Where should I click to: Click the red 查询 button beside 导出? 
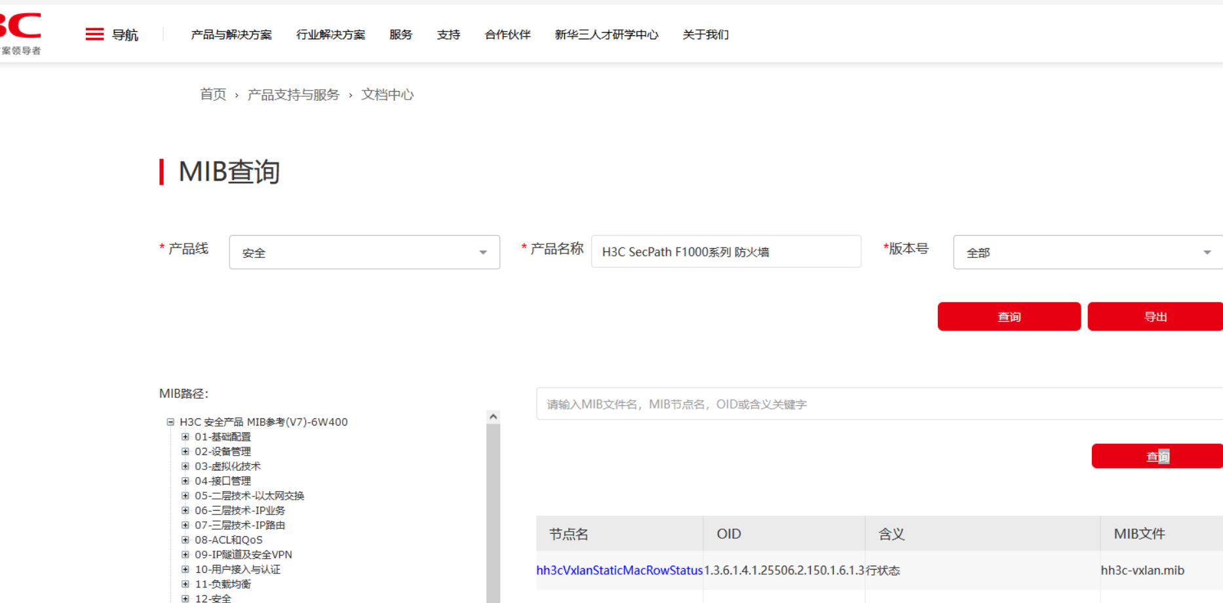1009,316
